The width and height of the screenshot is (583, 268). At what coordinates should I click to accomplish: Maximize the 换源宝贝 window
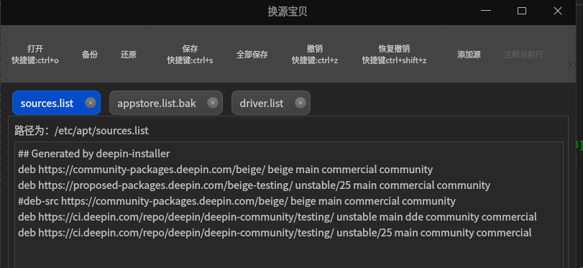(x=522, y=11)
